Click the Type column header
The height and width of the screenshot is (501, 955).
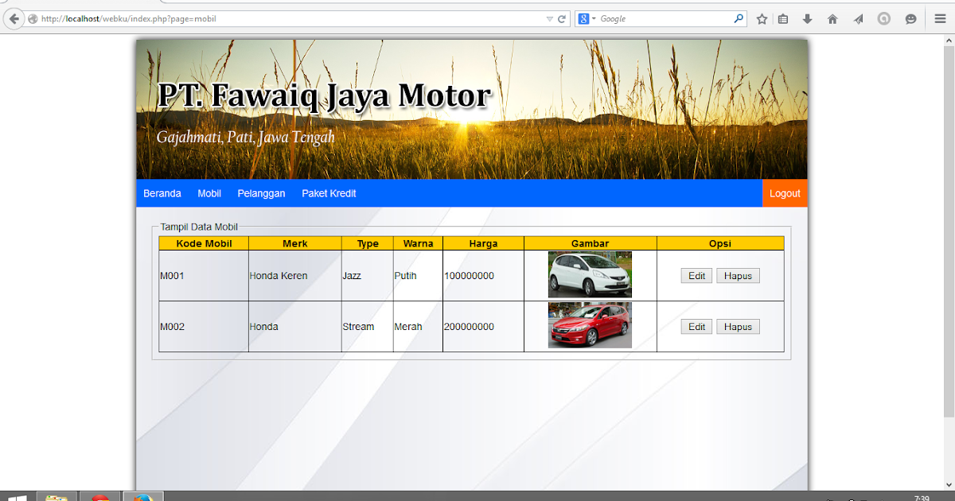368,243
